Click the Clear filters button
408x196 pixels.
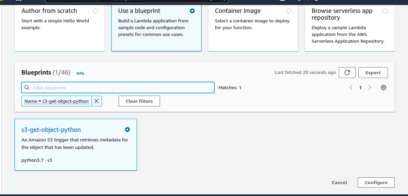139,101
